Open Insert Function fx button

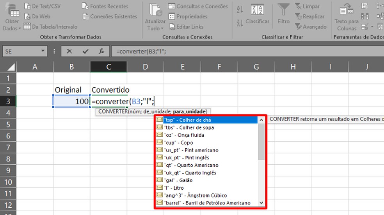click(x=101, y=51)
